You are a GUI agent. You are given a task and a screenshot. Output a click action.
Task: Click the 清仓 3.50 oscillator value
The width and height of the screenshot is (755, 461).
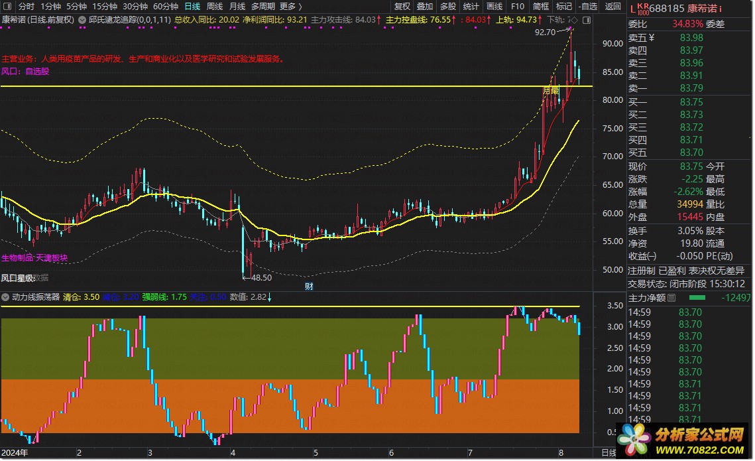[81, 296]
